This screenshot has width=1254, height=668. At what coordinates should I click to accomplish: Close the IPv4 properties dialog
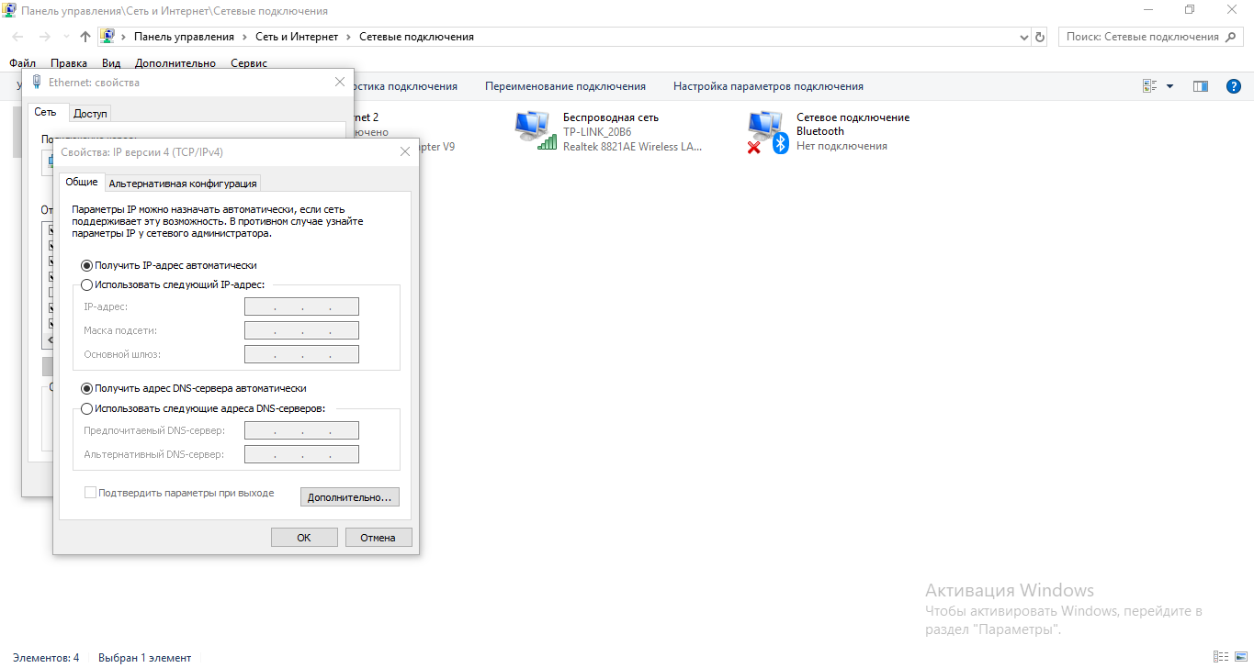pos(405,152)
